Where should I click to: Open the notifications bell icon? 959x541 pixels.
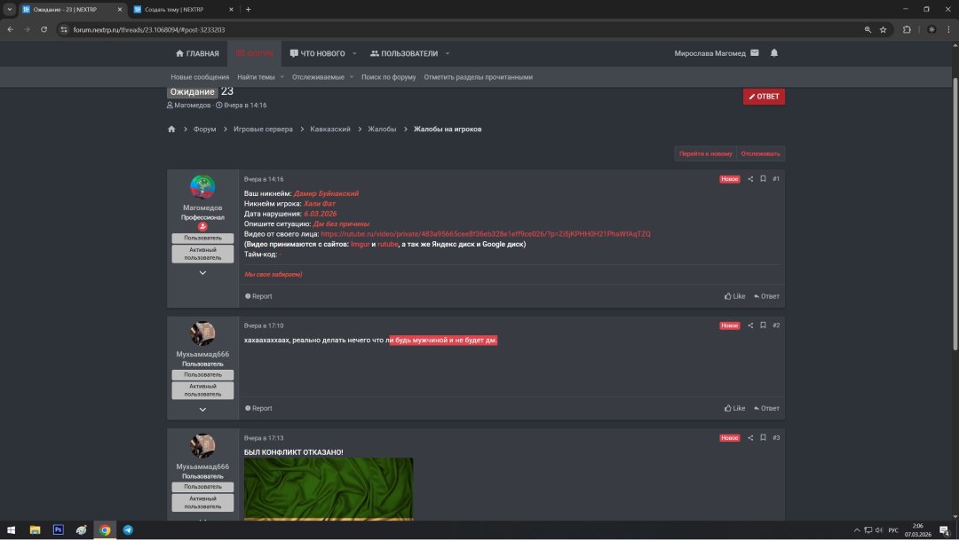click(x=773, y=53)
